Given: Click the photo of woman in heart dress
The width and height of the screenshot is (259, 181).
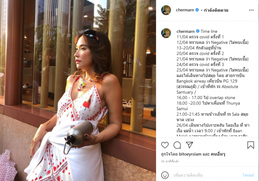Looking at the screenshot, I should pos(78,91).
